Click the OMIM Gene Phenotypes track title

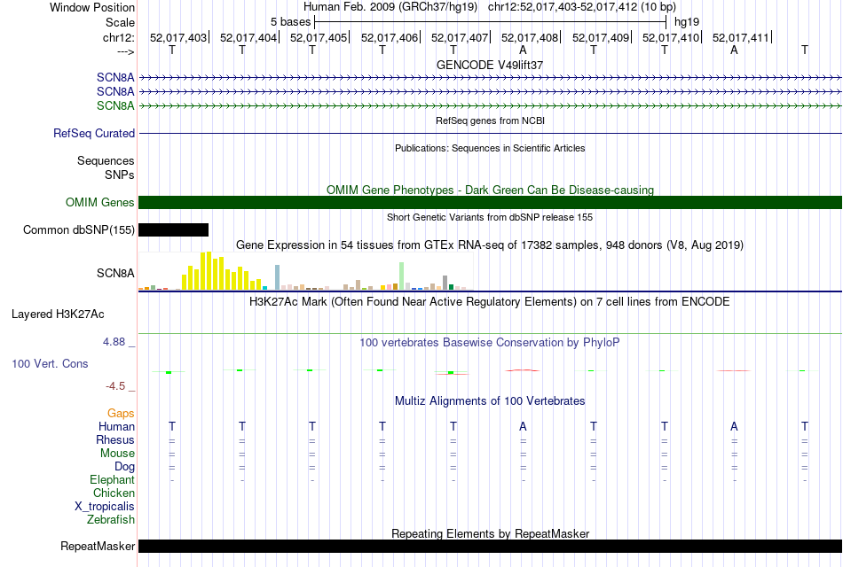490,190
